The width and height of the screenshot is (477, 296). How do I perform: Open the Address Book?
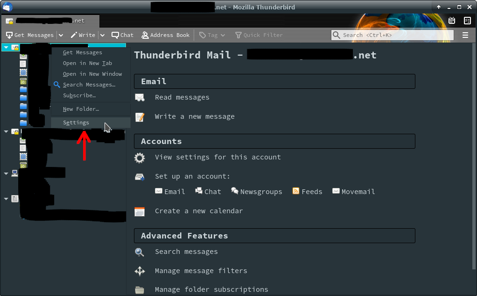(x=166, y=35)
